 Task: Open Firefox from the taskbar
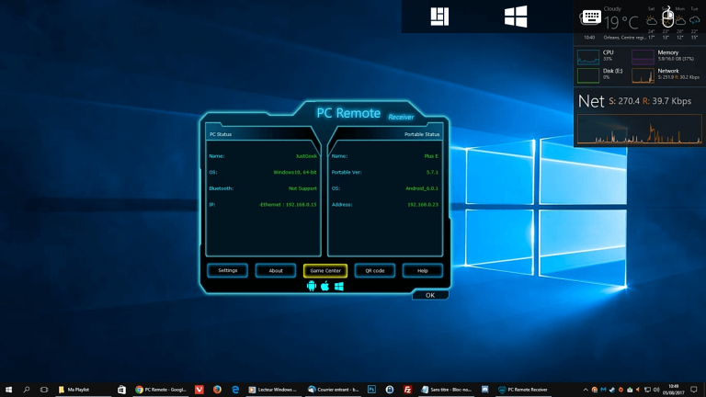[x=217, y=390]
